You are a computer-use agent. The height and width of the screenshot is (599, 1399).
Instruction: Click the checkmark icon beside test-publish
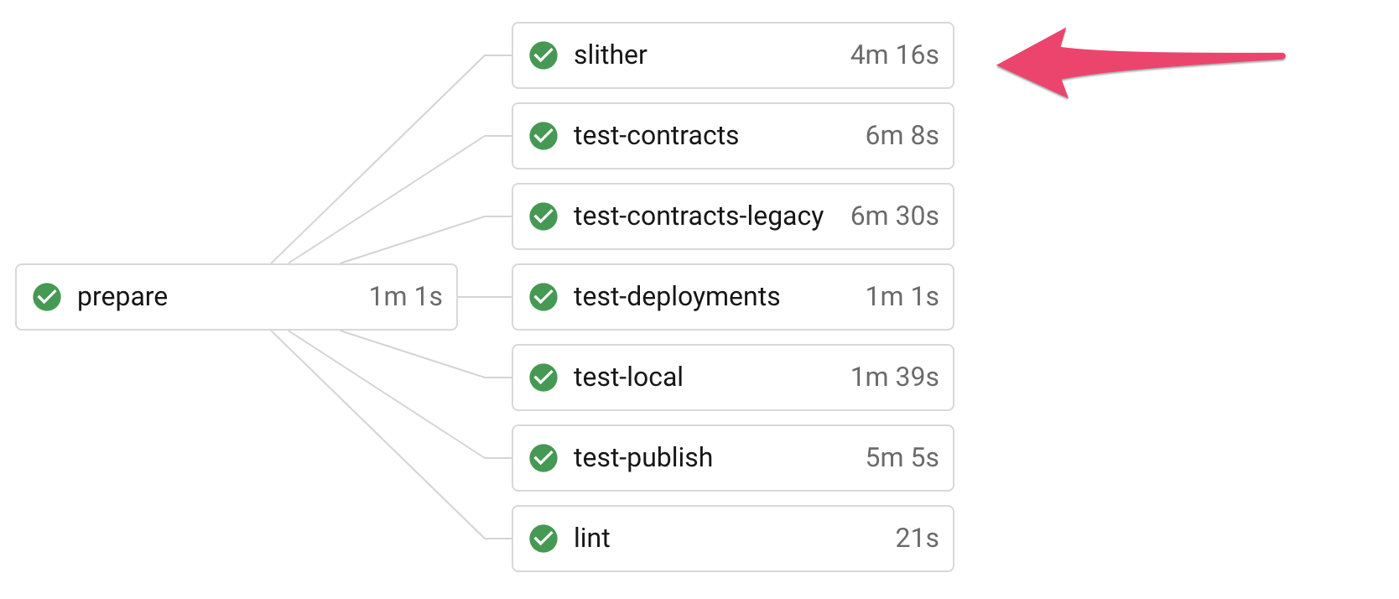coord(543,458)
